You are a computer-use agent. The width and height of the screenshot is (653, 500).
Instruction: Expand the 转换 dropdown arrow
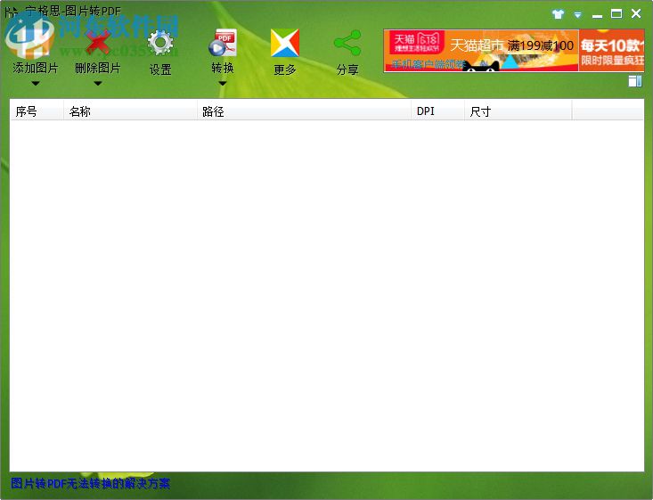click(223, 84)
